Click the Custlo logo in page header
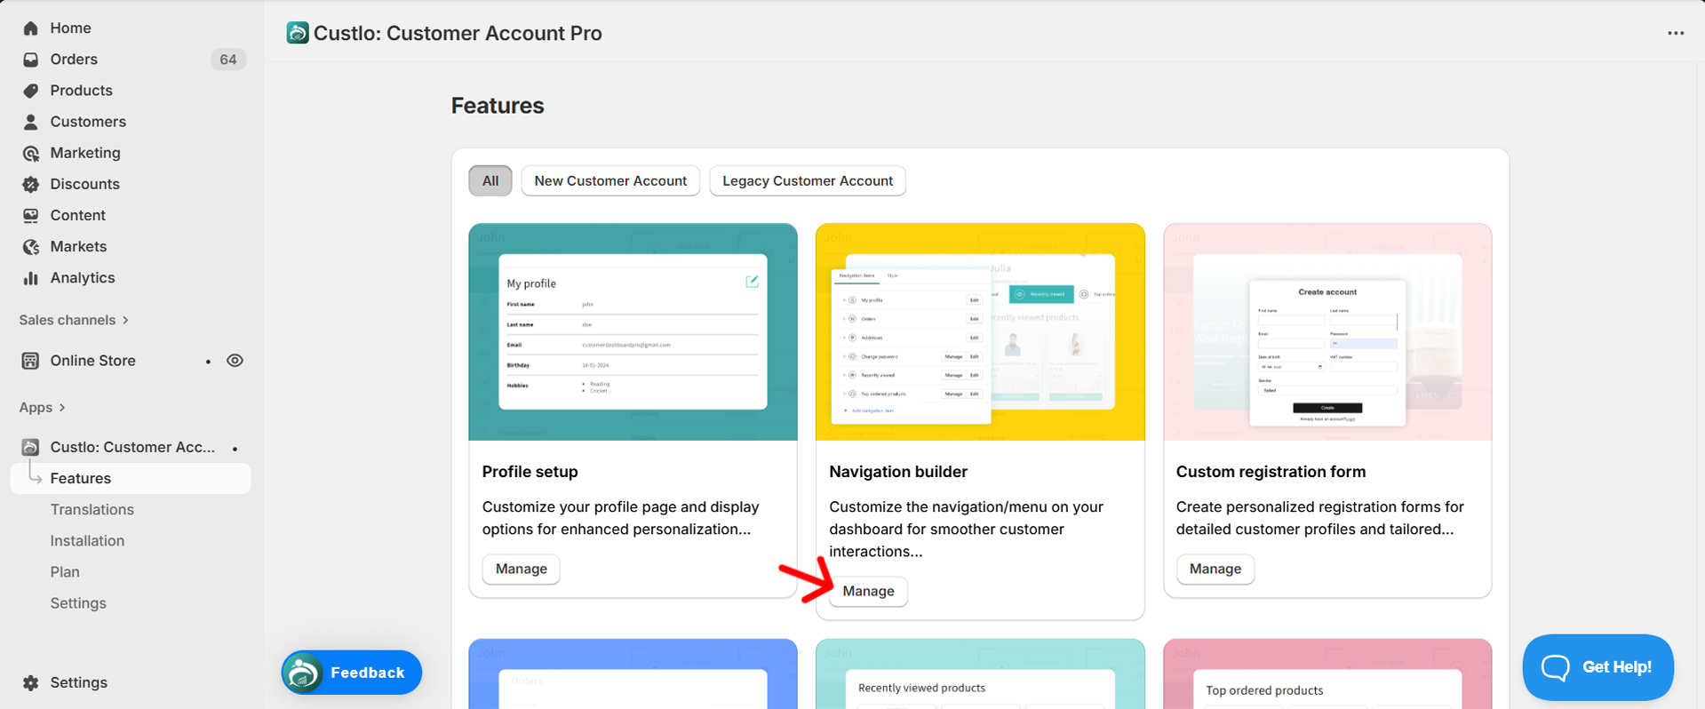Screen dimensions: 1705x709 click(x=298, y=33)
